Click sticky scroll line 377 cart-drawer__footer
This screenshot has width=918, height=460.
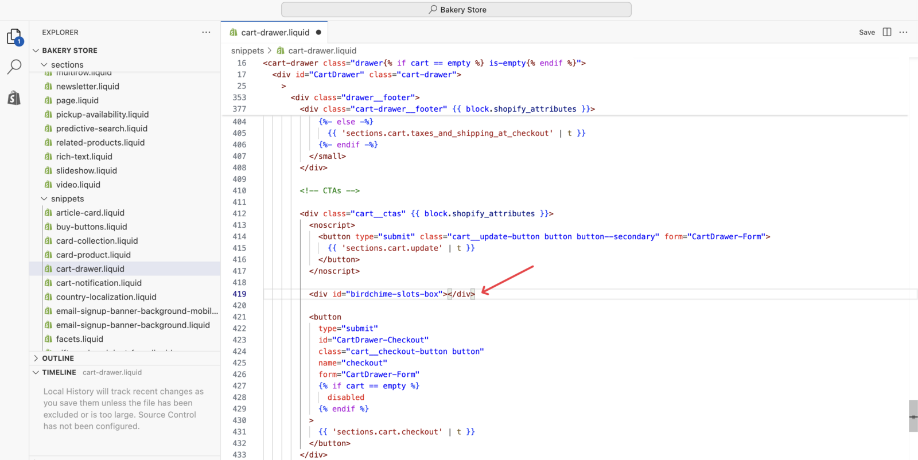click(x=447, y=109)
